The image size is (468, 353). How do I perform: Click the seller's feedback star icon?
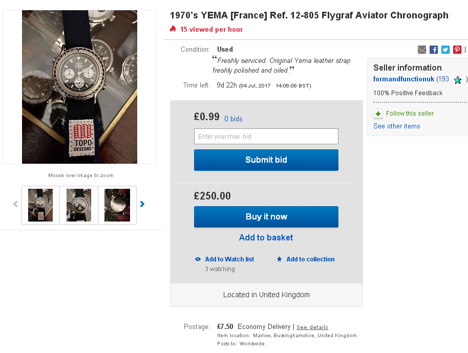point(458,80)
